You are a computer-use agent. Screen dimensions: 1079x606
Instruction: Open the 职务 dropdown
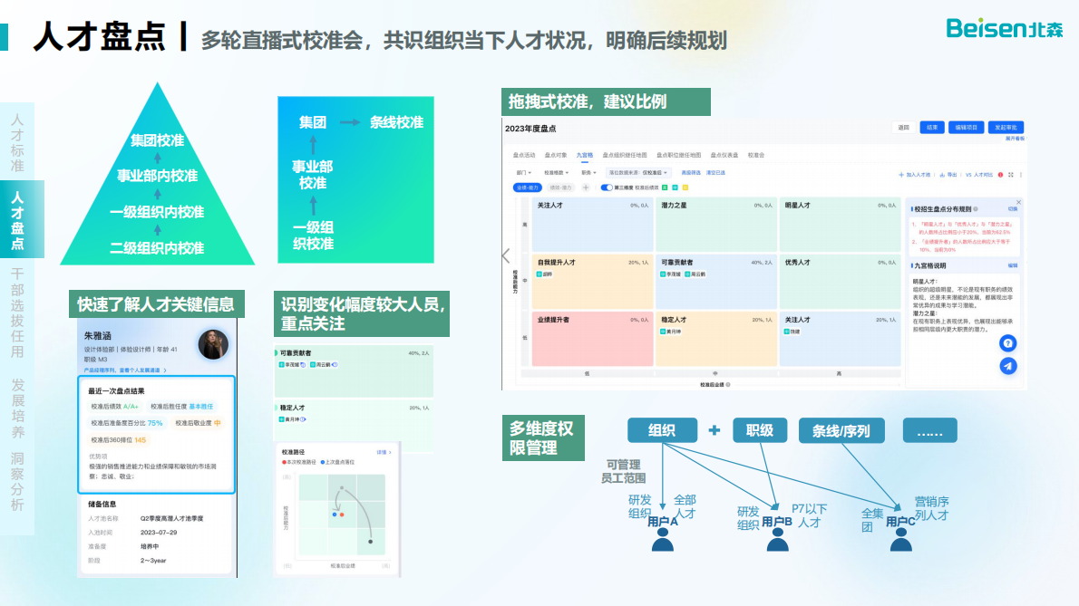pyautogui.click(x=588, y=172)
